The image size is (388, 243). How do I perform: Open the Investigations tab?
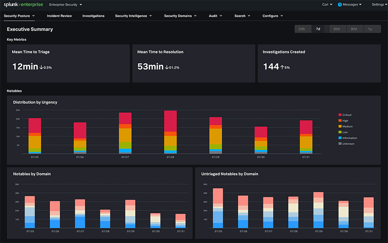93,16
